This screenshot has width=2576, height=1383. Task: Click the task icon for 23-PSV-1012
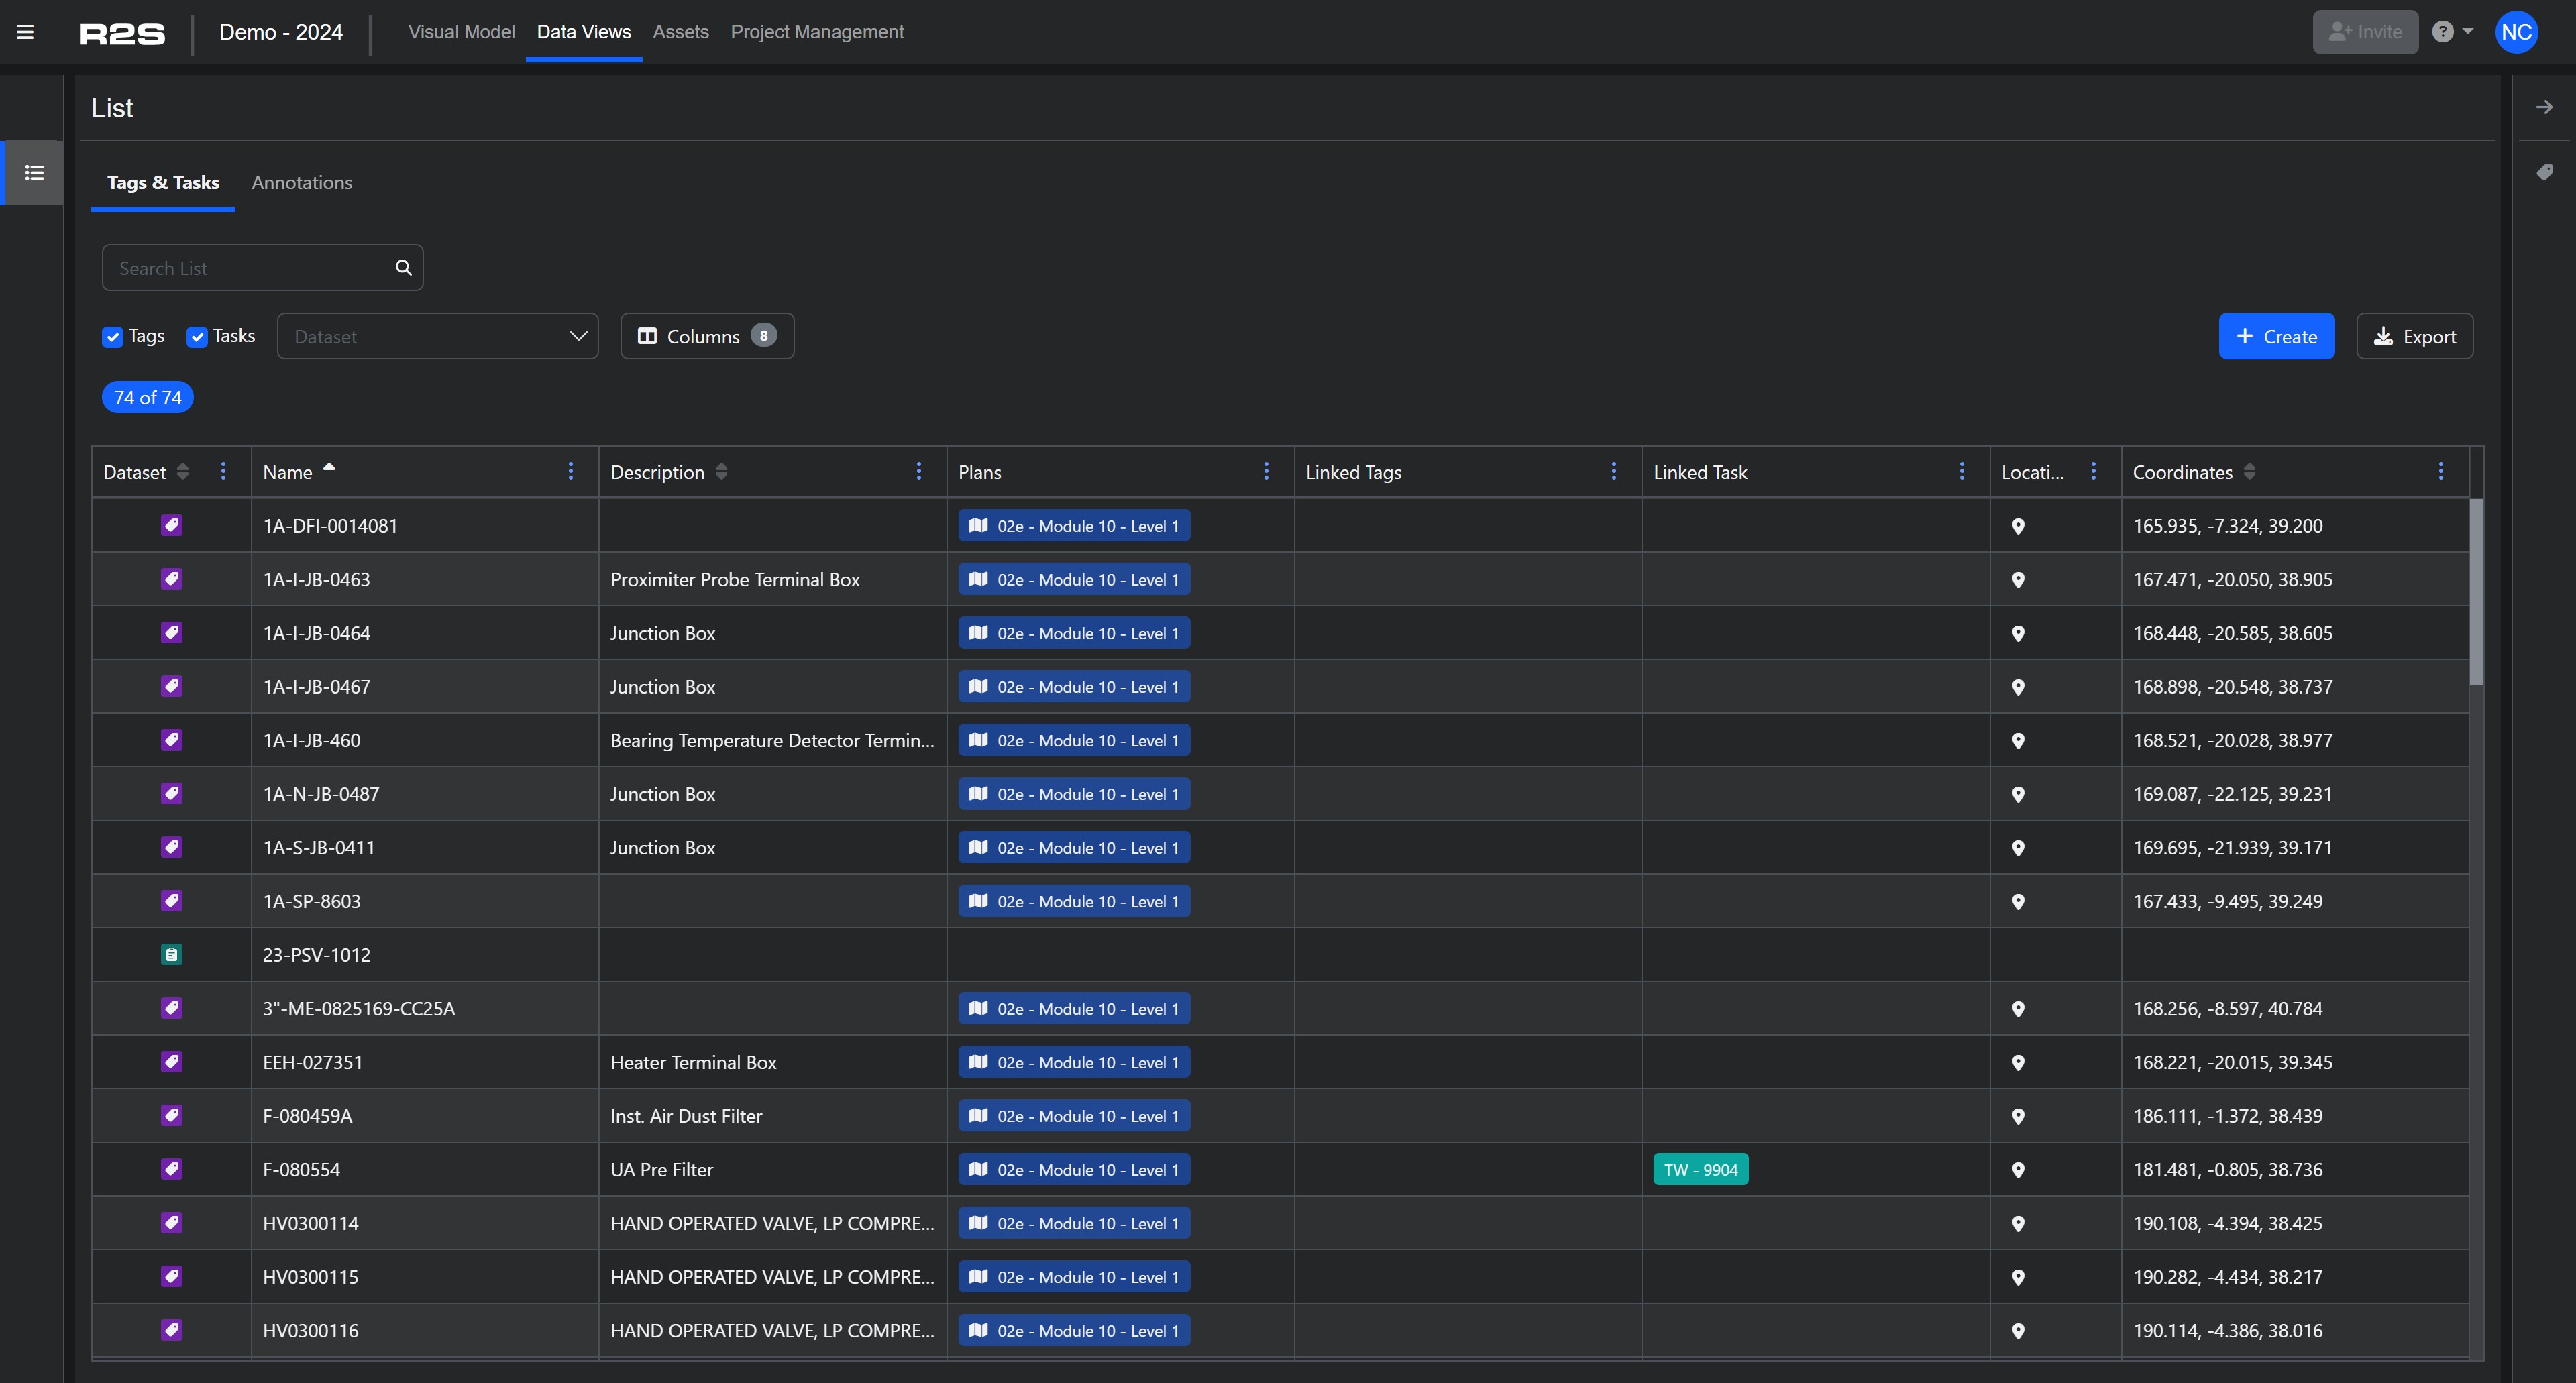click(x=171, y=955)
